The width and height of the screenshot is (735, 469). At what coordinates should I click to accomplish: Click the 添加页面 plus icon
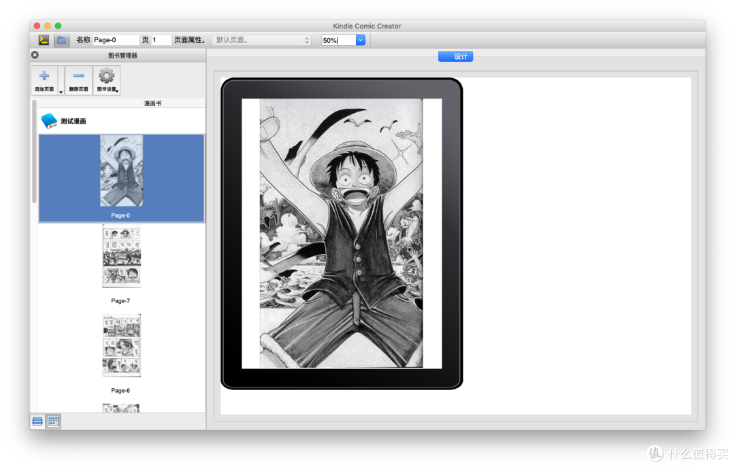coord(44,80)
